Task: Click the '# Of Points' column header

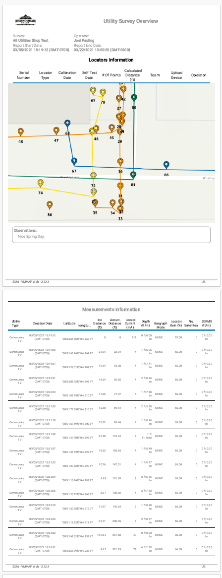Action: point(111,75)
